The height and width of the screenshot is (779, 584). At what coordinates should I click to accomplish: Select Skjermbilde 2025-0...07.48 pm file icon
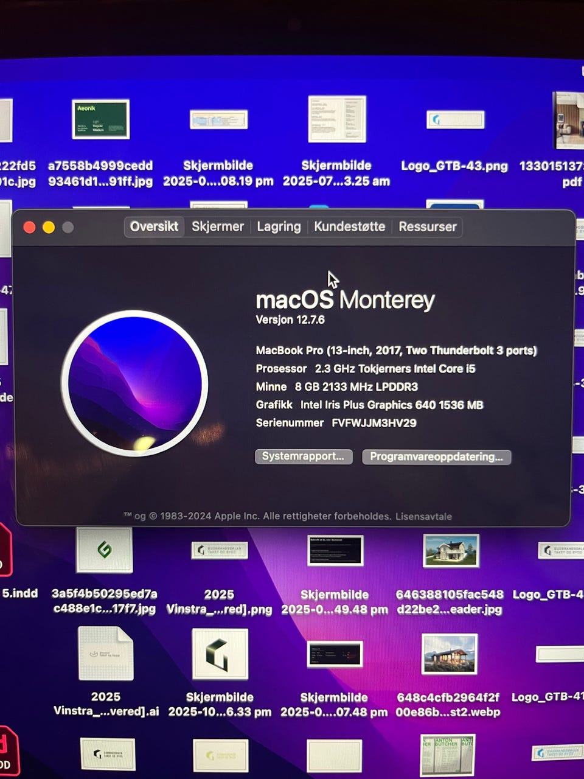pyautogui.click(x=335, y=654)
